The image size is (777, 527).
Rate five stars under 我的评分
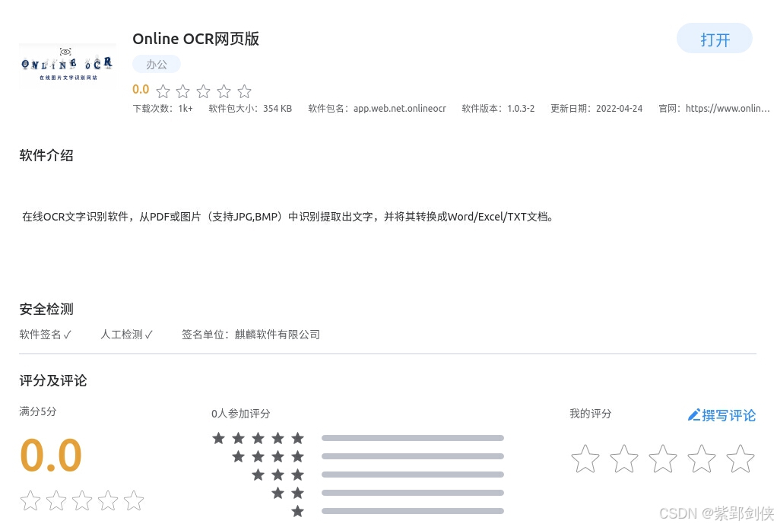[x=741, y=459]
